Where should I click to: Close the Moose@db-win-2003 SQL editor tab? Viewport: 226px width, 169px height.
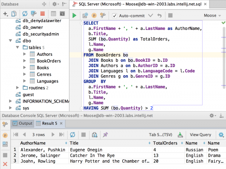205,4
